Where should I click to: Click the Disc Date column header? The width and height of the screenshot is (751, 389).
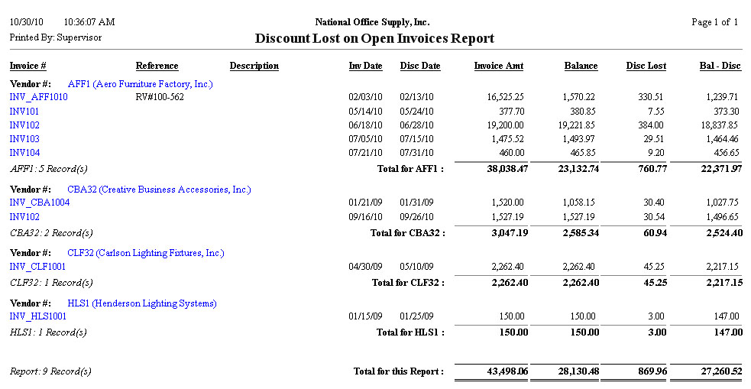pyautogui.click(x=419, y=66)
